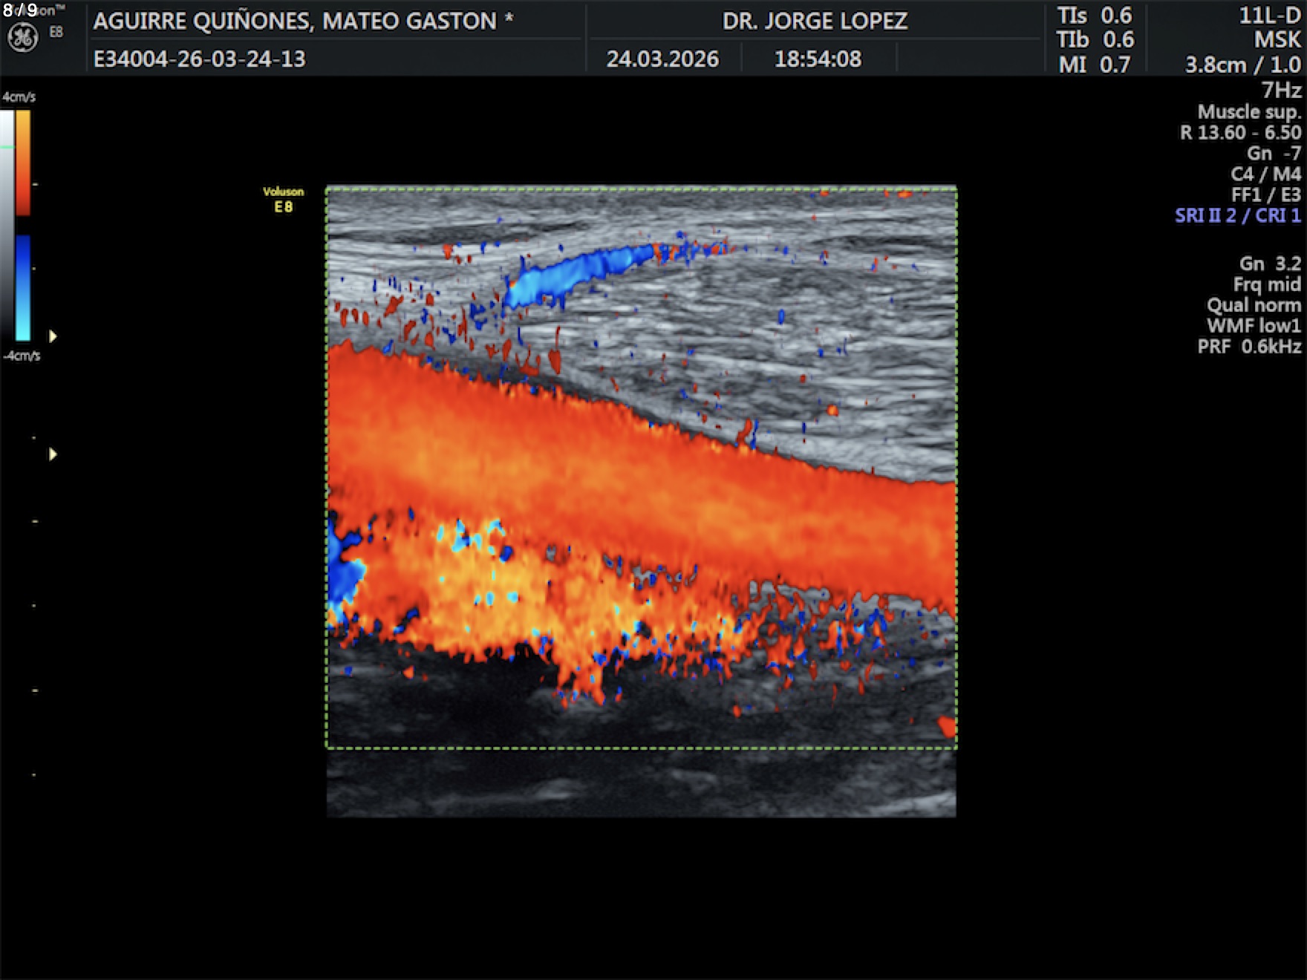
Task: Select the blue negative velocity scale bar
Action: (23, 287)
